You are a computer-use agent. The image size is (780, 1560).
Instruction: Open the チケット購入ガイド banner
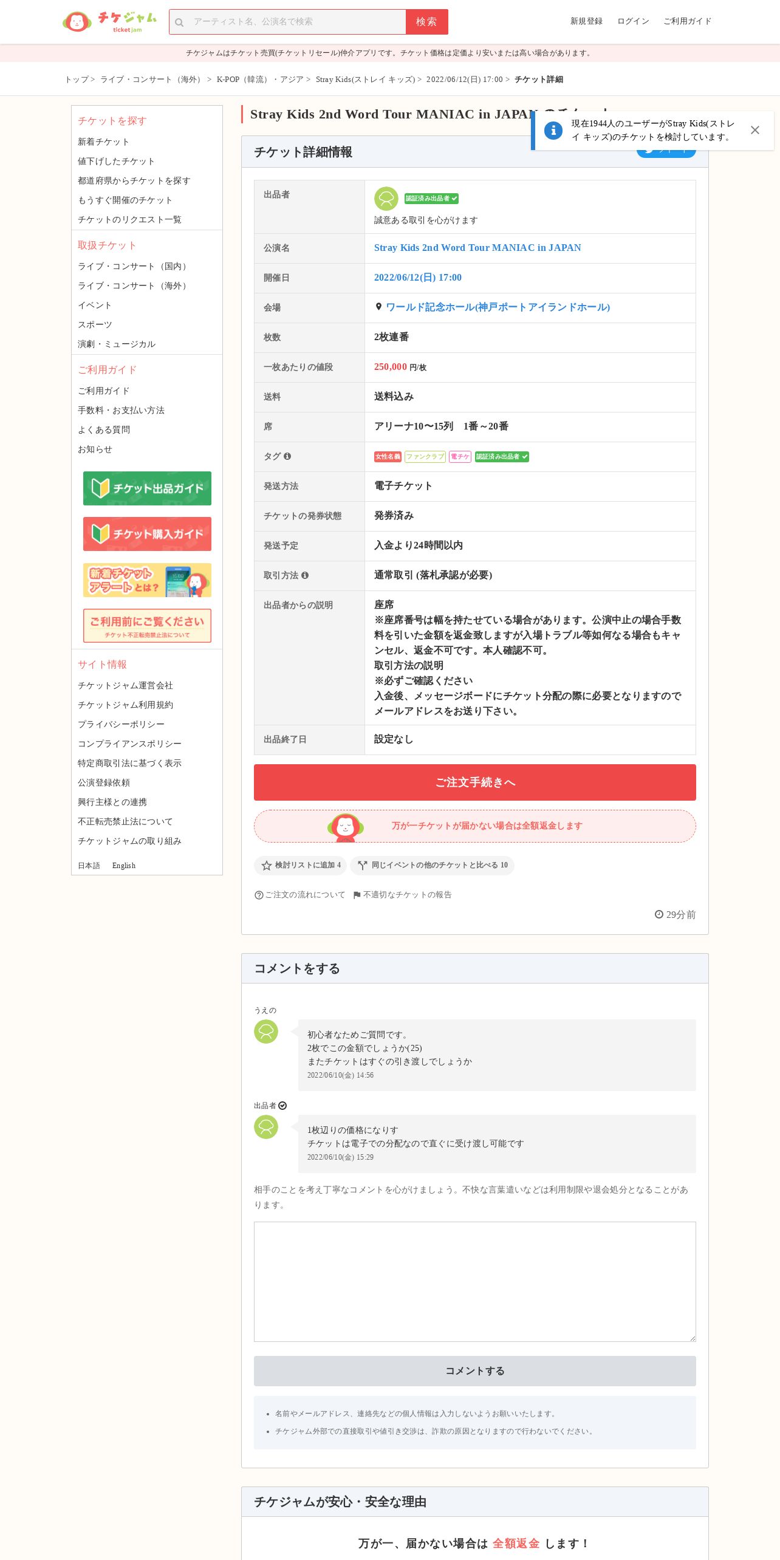click(x=147, y=534)
